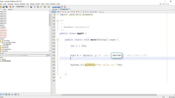Open the Help menu

[58, 4]
